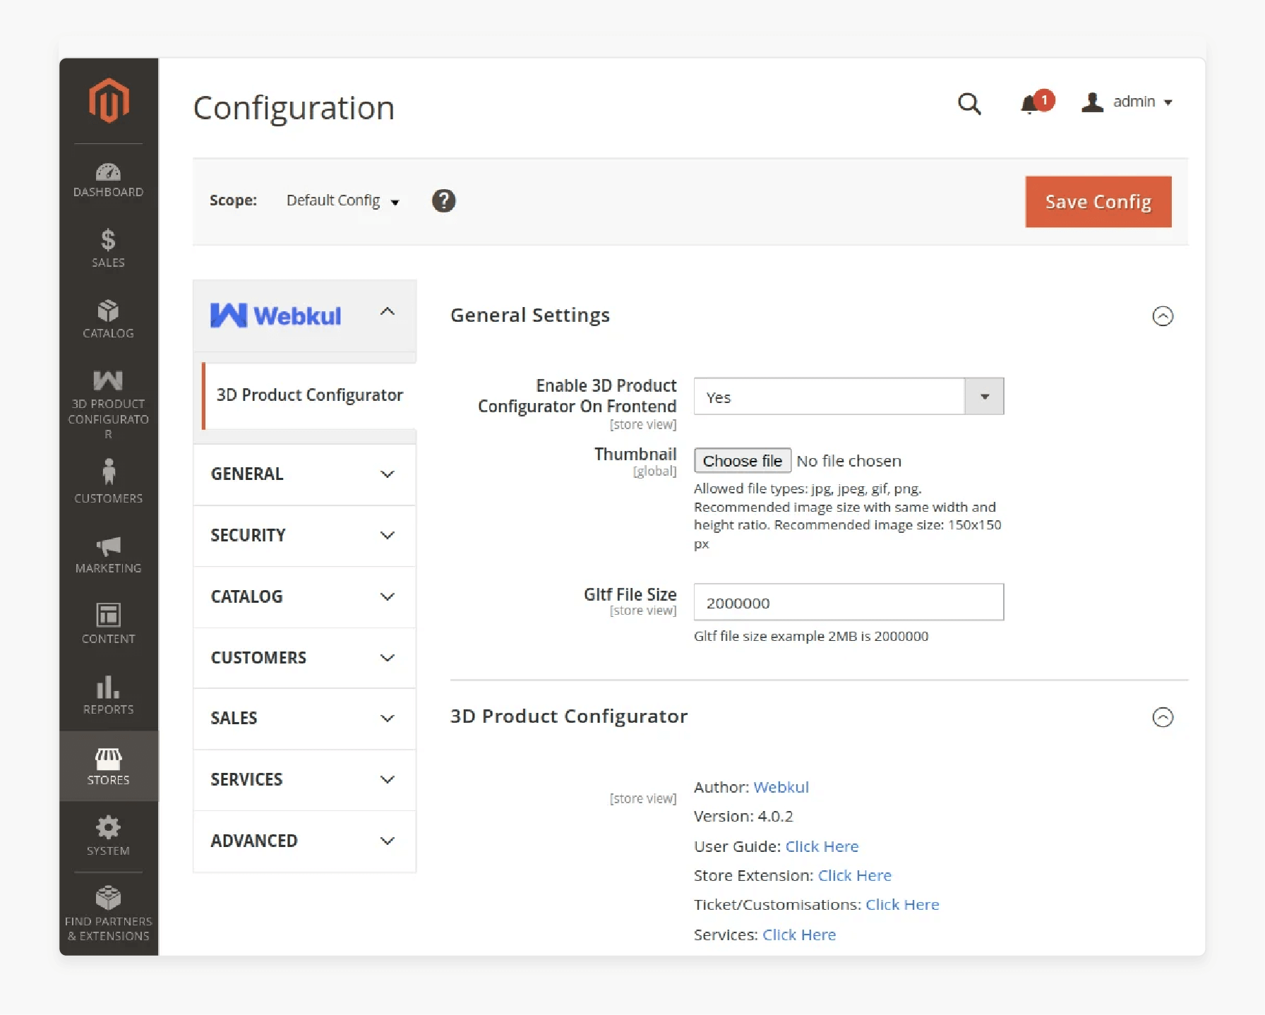Click the Choose file button for Thumbnail
Screen dimensions: 1265x1015
coord(743,461)
